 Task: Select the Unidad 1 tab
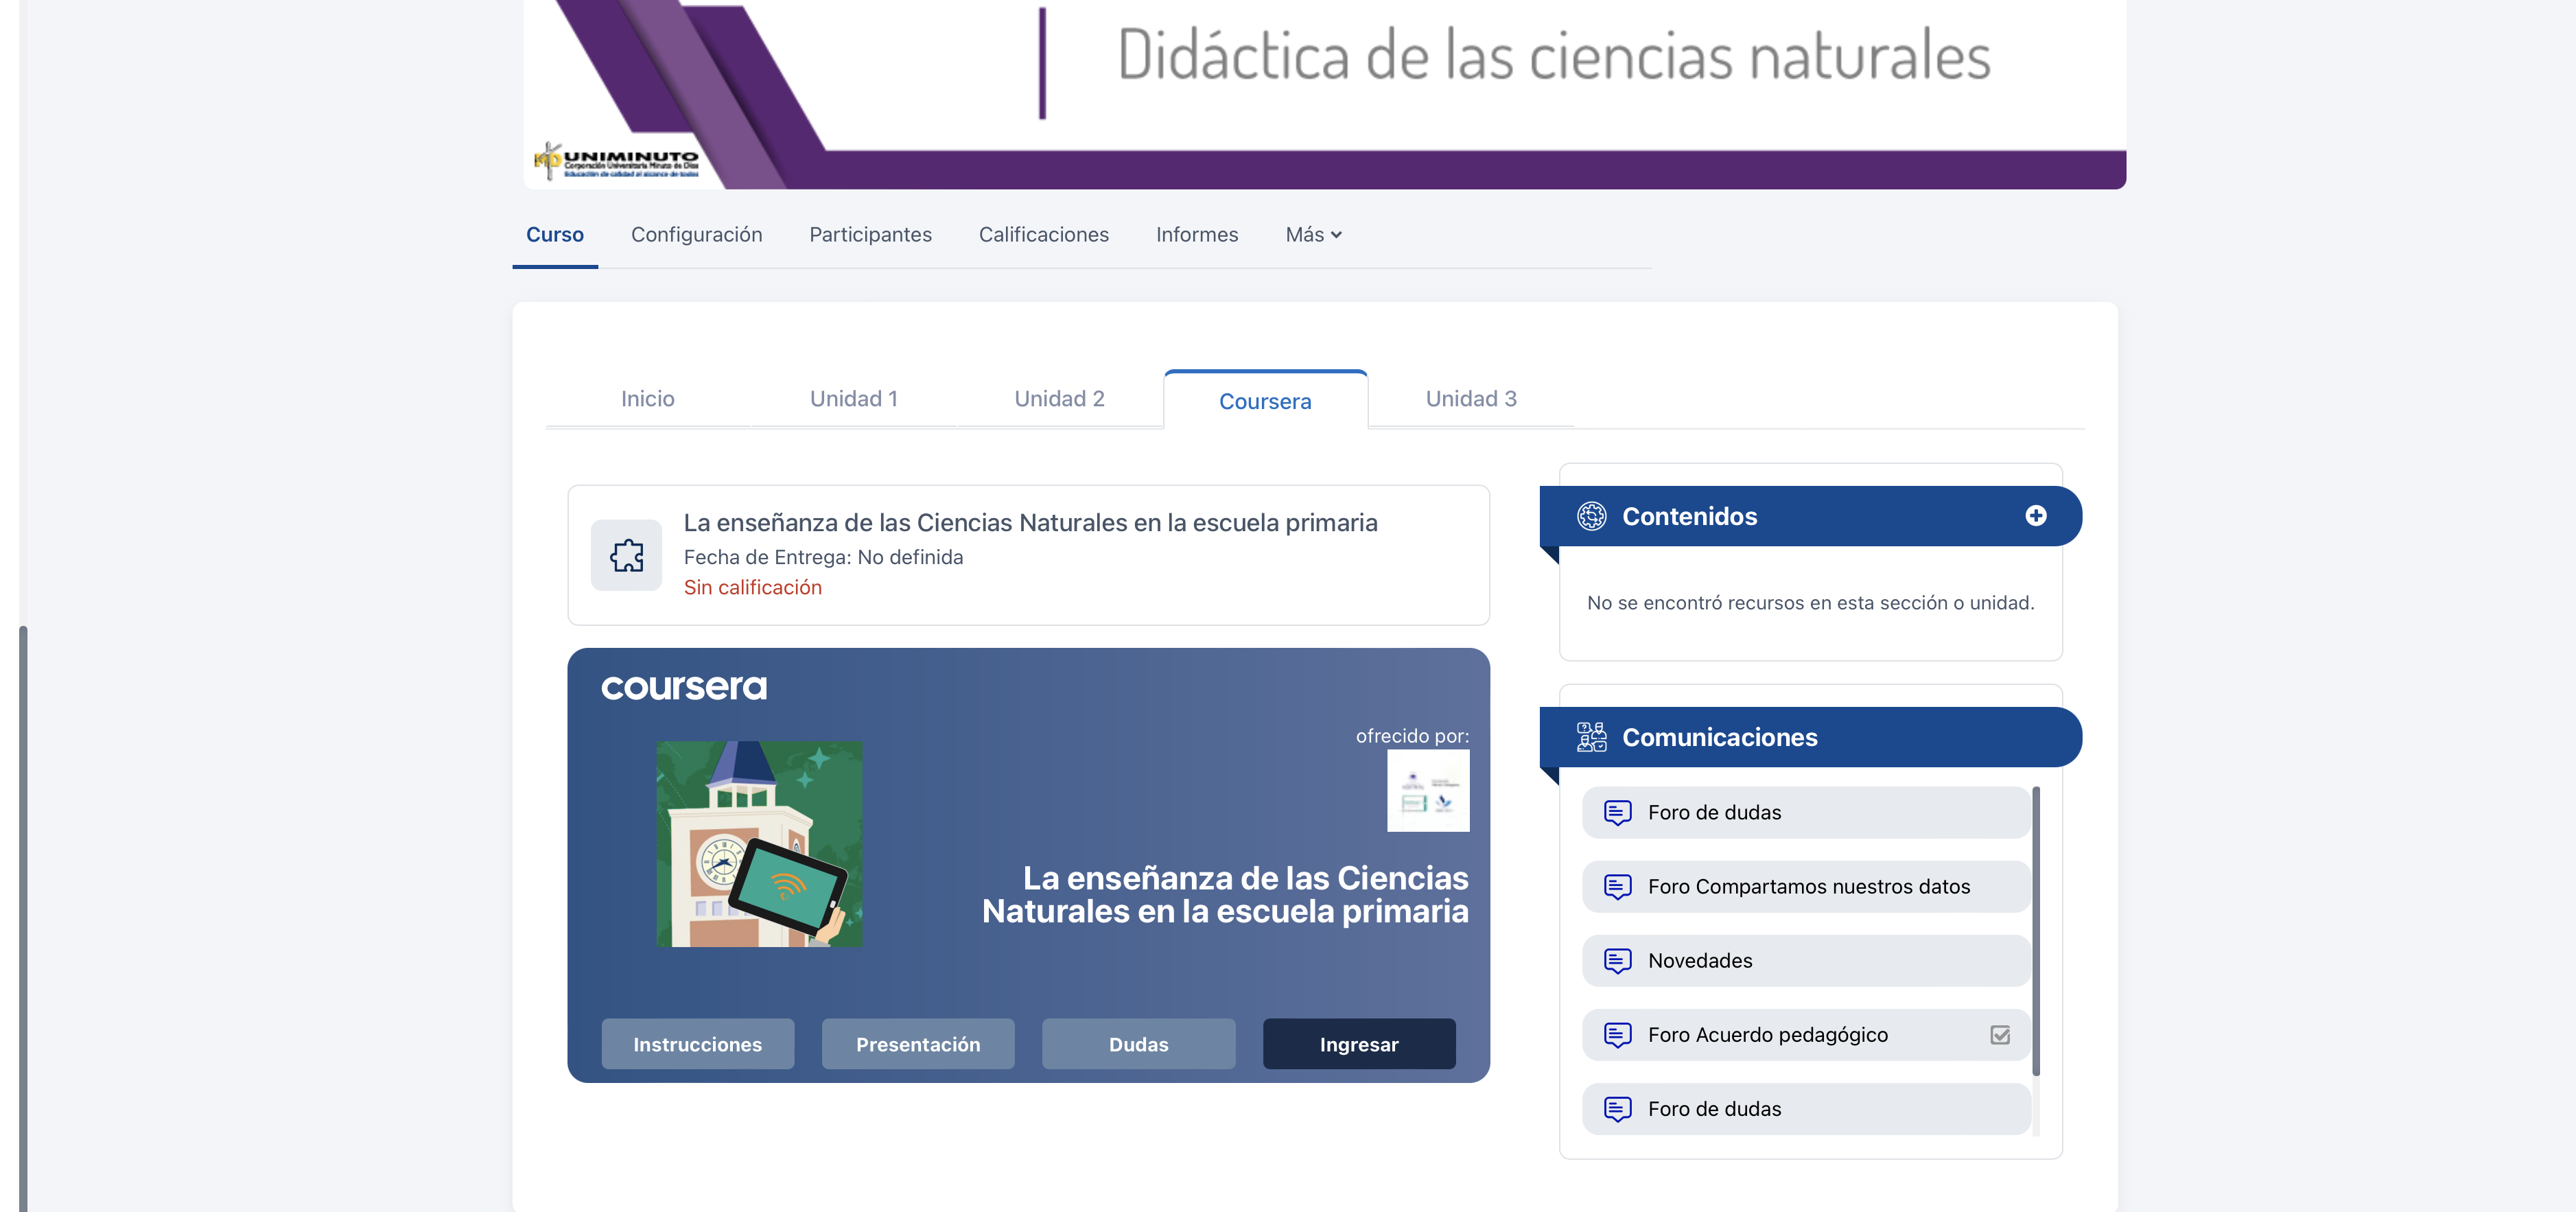[853, 398]
